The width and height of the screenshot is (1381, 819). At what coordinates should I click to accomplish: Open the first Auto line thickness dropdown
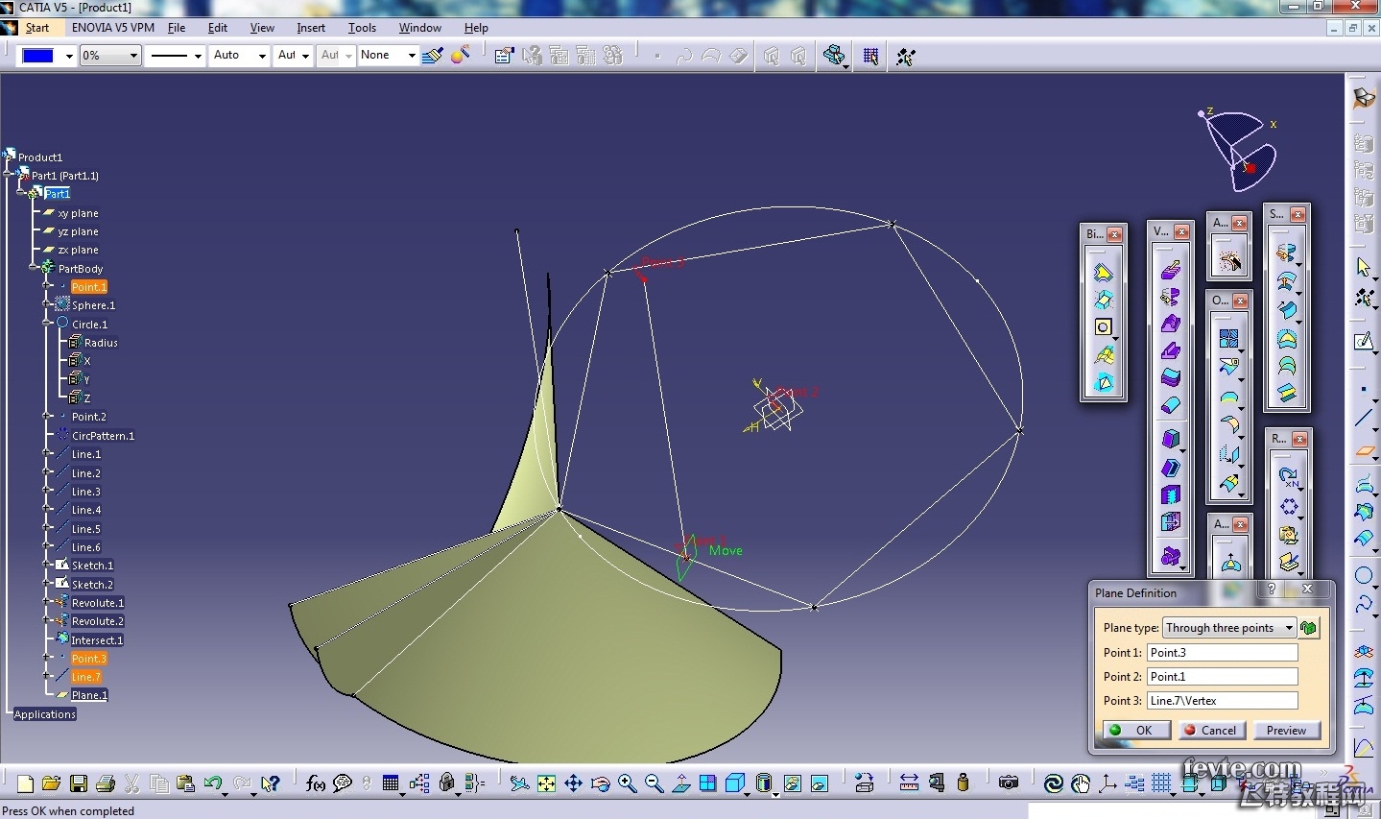coord(261,56)
